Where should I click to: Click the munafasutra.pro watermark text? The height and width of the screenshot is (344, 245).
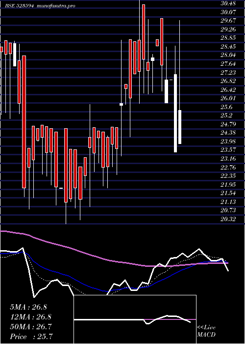tap(56, 6)
